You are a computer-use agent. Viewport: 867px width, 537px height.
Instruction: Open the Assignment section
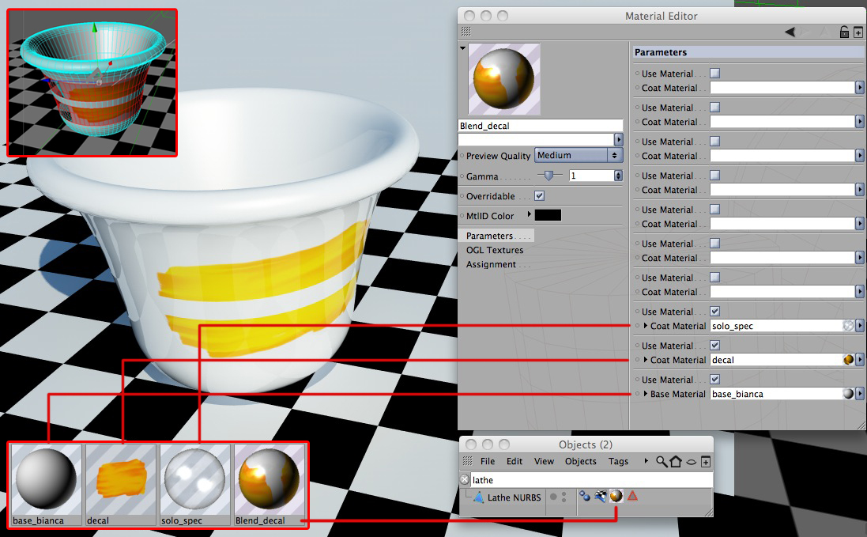click(x=491, y=264)
